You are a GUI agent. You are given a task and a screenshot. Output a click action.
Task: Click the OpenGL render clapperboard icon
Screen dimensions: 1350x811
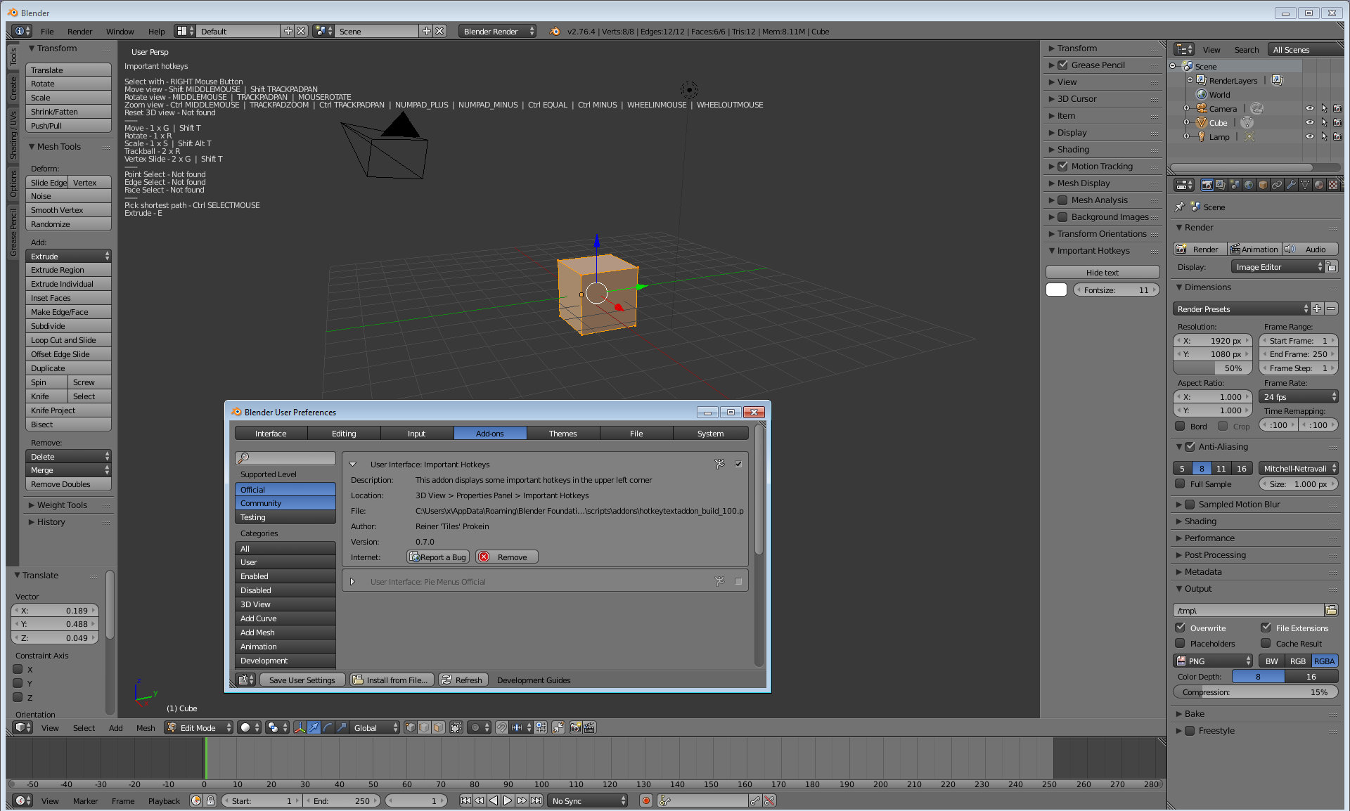[589, 727]
